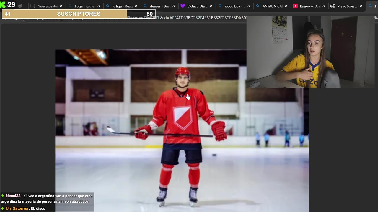Open the lioga inglaterra search tab

pyautogui.click(x=84, y=6)
